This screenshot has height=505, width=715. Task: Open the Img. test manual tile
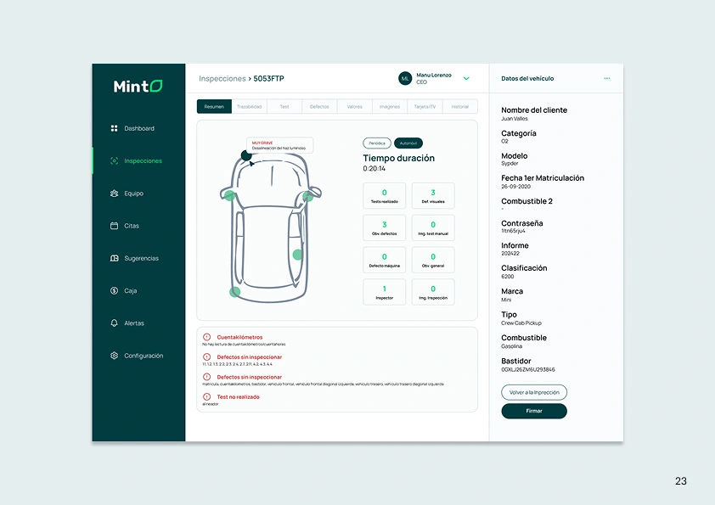click(x=433, y=228)
